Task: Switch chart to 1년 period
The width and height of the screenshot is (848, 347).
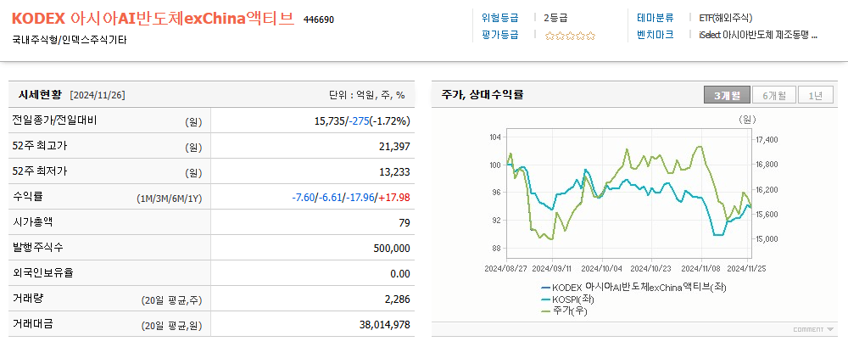Action: [815, 95]
